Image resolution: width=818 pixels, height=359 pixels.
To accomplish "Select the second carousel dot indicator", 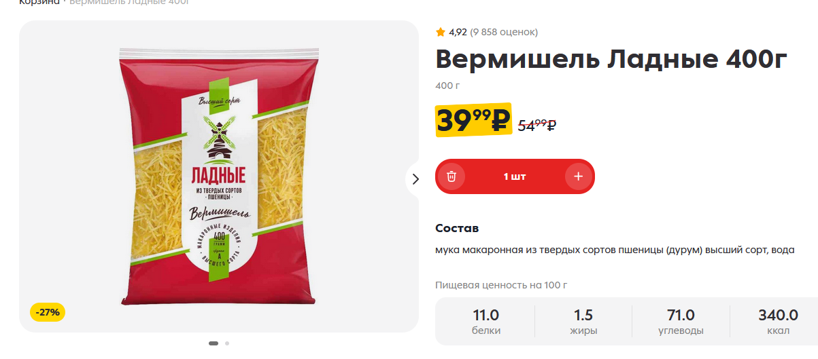I will pos(227,343).
